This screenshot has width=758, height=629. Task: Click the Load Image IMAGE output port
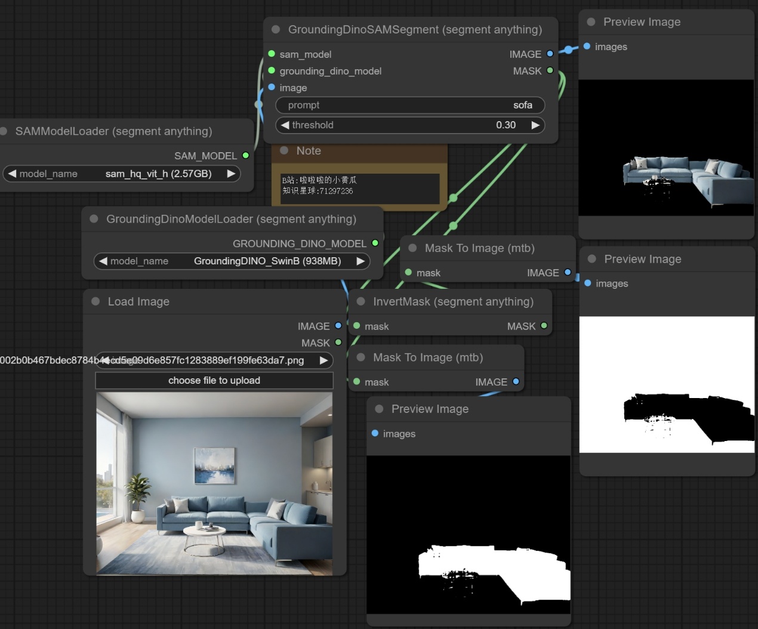pyautogui.click(x=338, y=326)
